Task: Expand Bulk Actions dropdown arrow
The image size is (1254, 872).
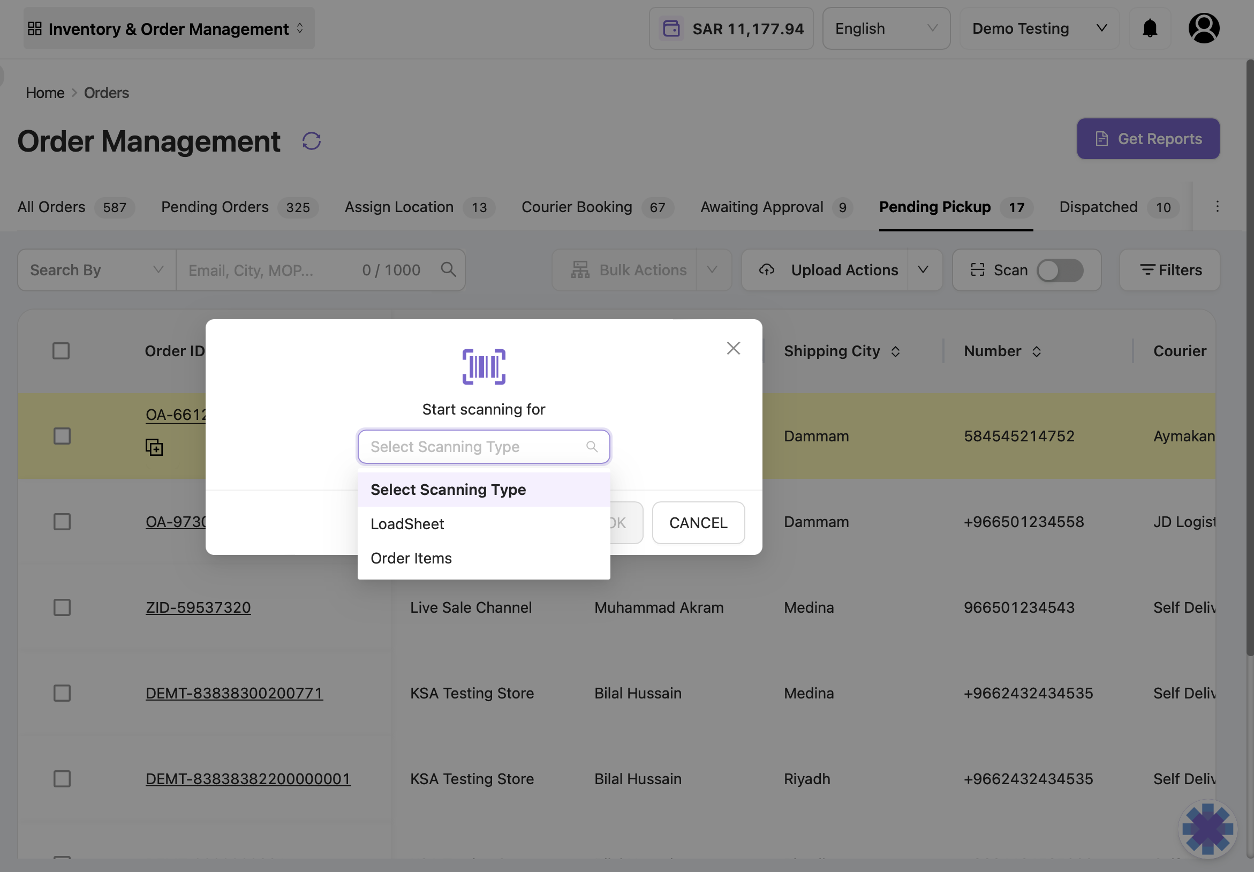Action: click(x=712, y=270)
